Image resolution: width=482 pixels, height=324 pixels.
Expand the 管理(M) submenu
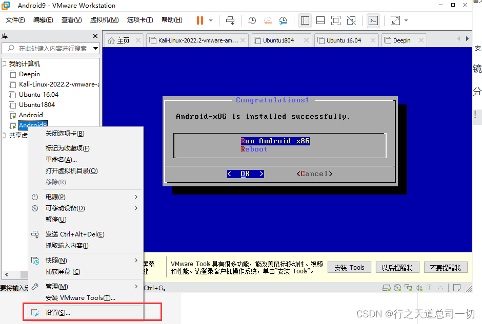[86, 287]
